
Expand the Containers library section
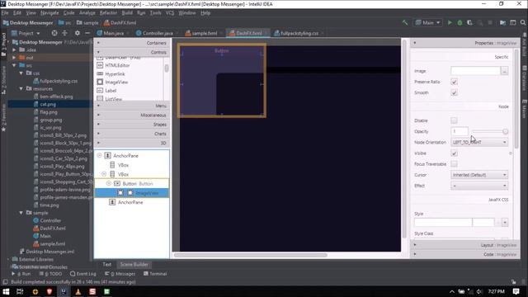[132, 43]
